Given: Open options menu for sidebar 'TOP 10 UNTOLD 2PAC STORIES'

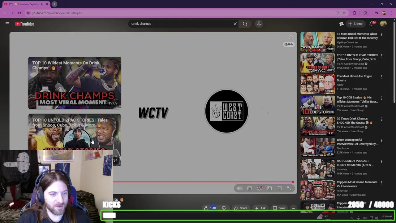Looking at the screenshot, I should (381, 56).
